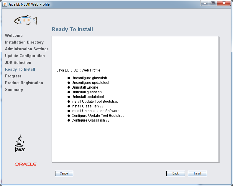This screenshot has height=186, width=233.
Task: Select the Ready To Install sidebar step
Action: click(x=20, y=69)
